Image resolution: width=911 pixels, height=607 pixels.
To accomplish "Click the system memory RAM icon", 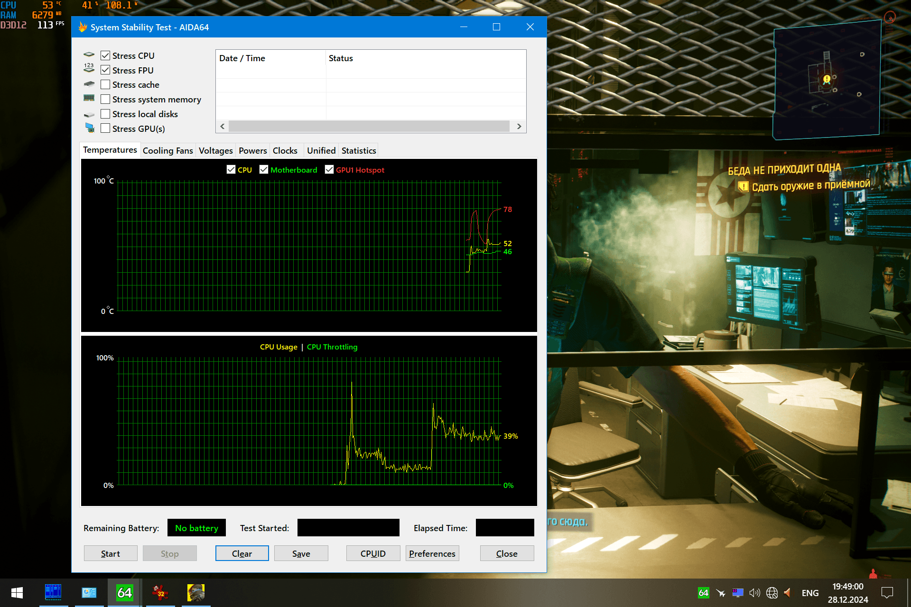I will [89, 98].
